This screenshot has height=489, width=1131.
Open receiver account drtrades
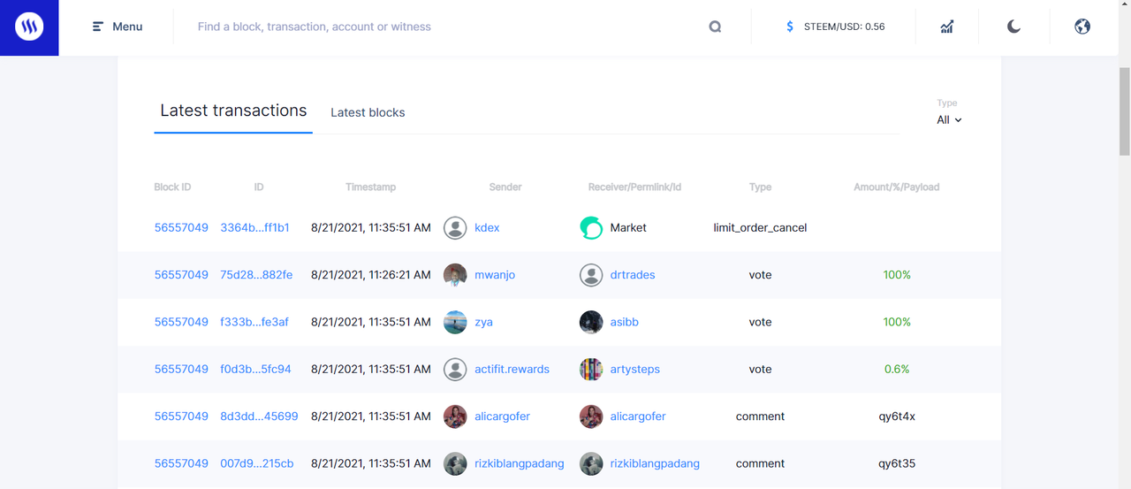coord(633,275)
